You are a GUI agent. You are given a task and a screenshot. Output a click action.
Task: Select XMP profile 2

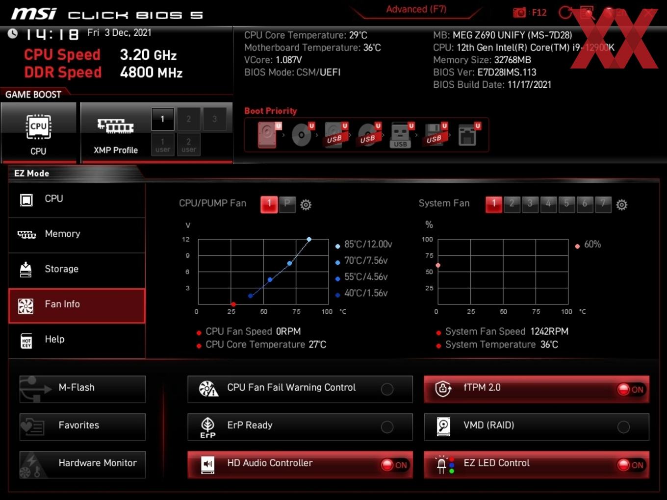pos(189,119)
